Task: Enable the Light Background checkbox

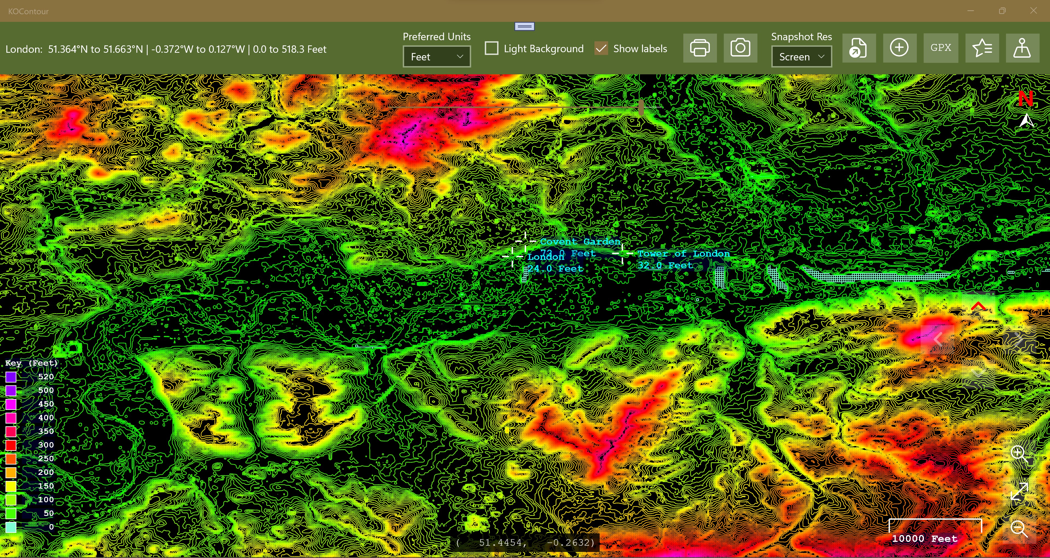Action: pos(492,48)
